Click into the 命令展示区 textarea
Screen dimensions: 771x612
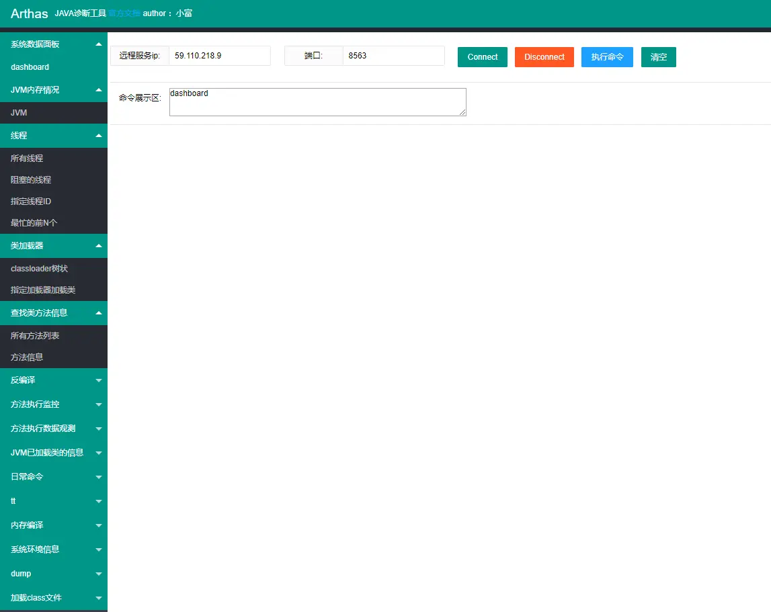click(x=318, y=102)
